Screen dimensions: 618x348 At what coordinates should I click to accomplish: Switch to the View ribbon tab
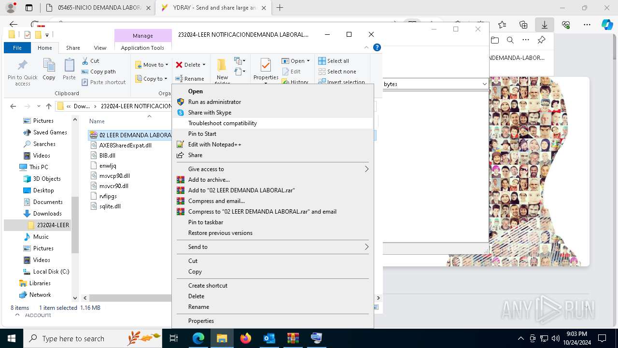(100, 48)
